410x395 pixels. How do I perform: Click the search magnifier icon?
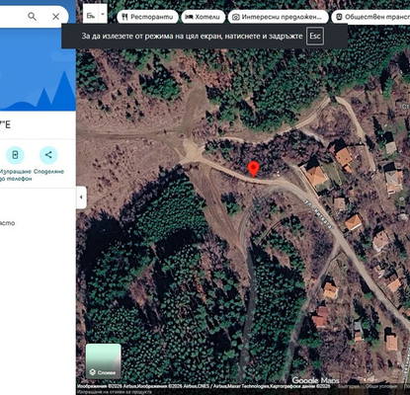point(32,16)
